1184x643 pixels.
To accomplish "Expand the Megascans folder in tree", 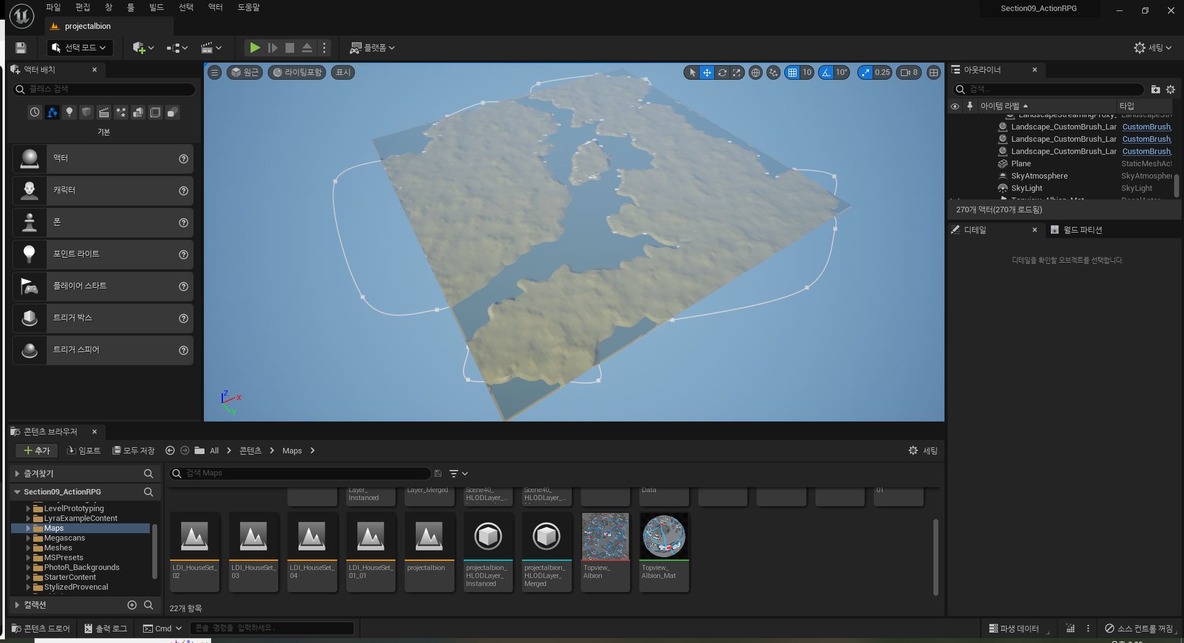I will point(28,538).
